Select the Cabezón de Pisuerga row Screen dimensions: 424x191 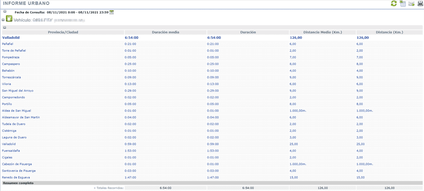(x=212, y=164)
